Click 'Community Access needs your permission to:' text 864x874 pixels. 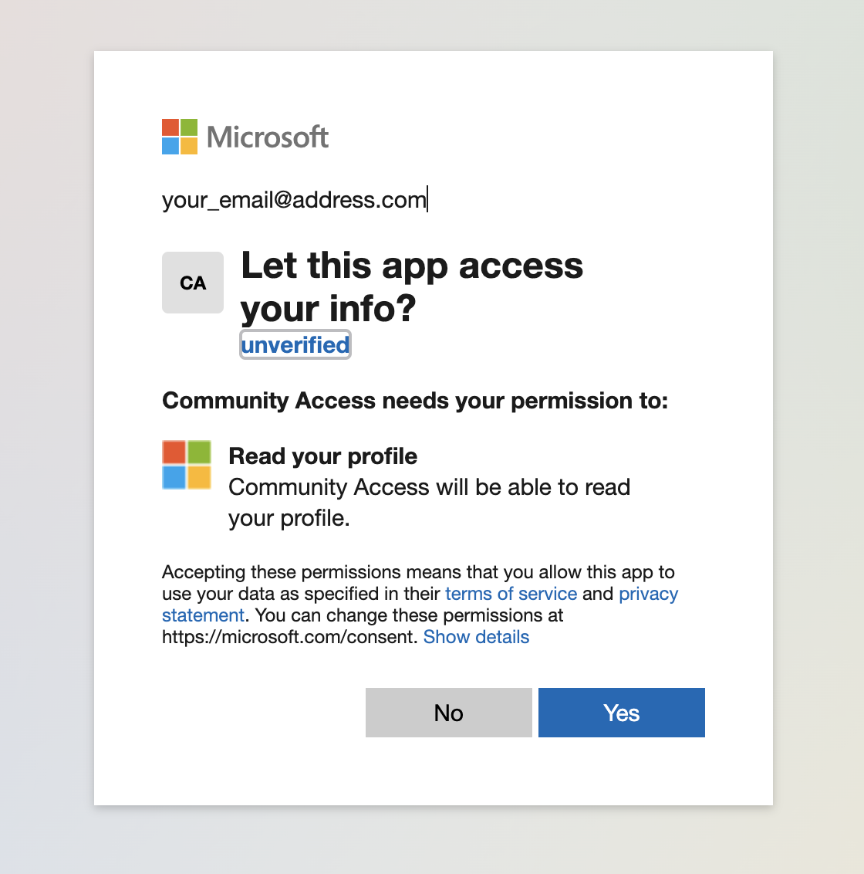point(415,401)
